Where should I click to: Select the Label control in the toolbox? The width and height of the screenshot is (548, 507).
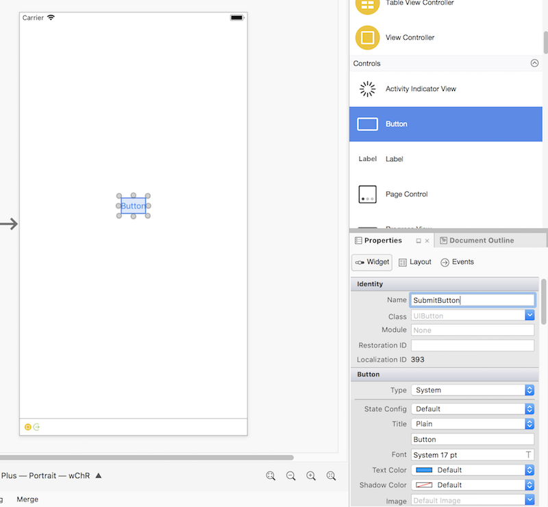[x=394, y=158]
